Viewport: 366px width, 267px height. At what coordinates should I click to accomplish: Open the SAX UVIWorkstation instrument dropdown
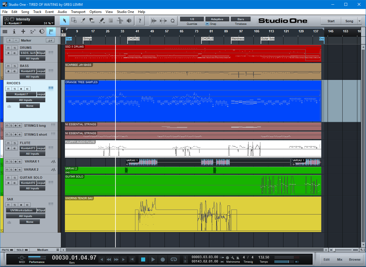point(21,210)
